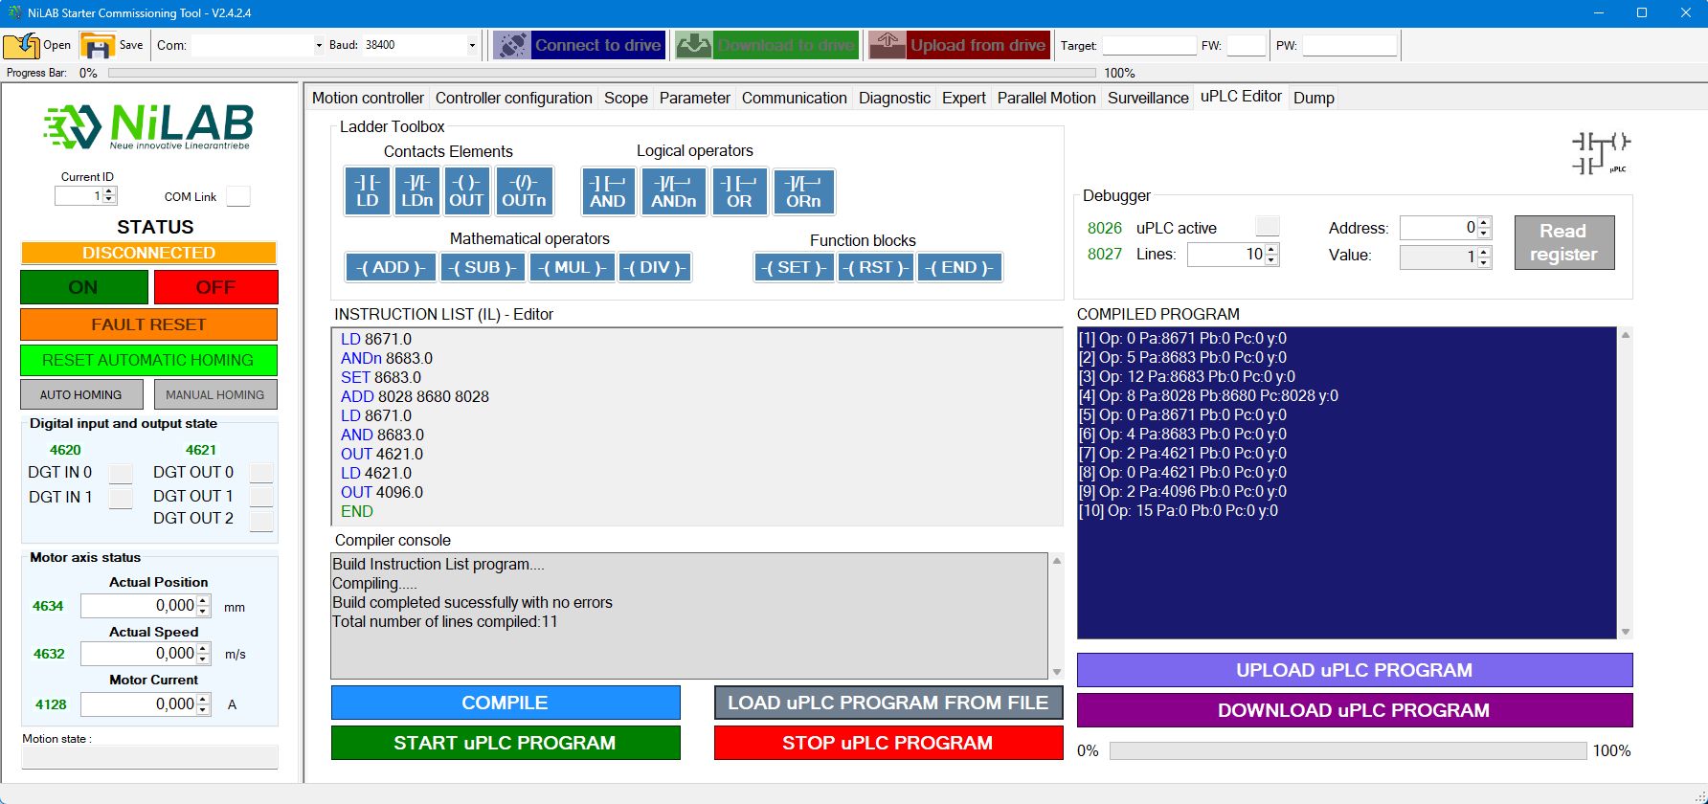Click DOWNLOAD uPLC PROGRAM button
The width and height of the screenshot is (1708, 804).
coord(1354,710)
